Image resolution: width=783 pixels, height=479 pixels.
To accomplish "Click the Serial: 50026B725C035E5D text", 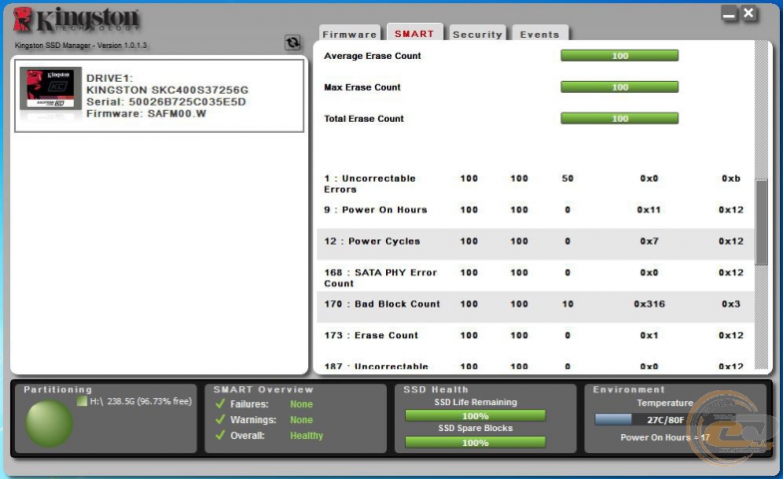I will tap(167, 102).
